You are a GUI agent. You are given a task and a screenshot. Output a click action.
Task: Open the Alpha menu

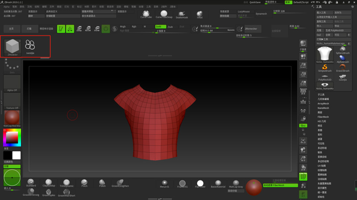[6, 7]
